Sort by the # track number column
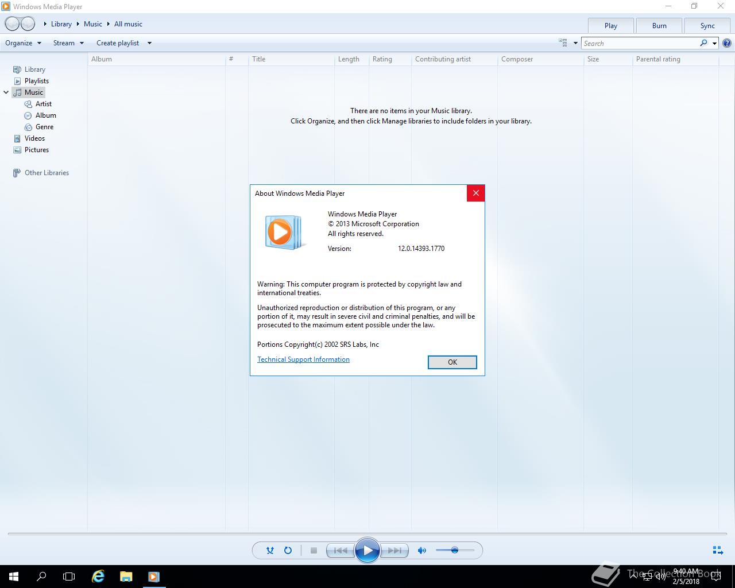735x588 pixels. pyautogui.click(x=237, y=59)
